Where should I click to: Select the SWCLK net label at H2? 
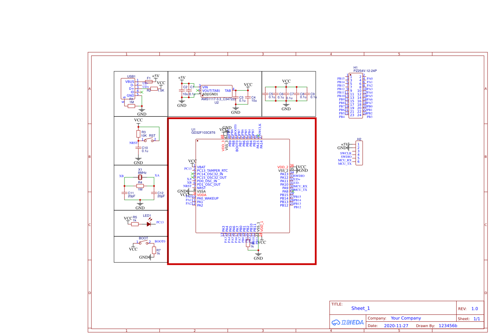346,153
